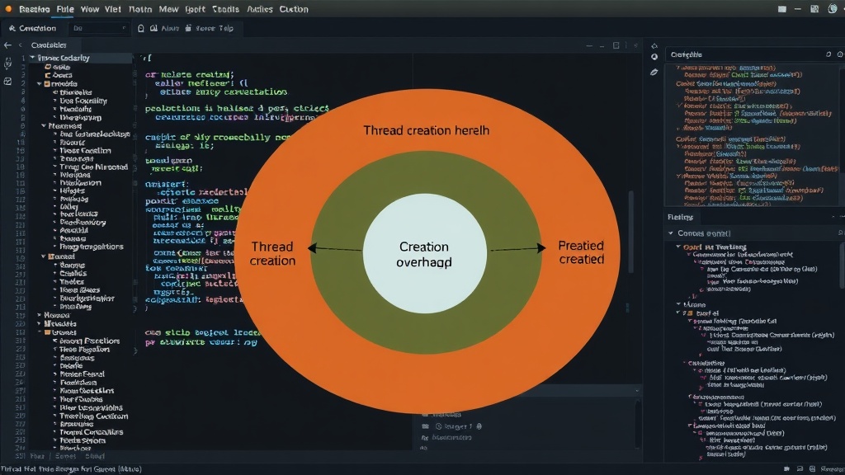
Task: Click the Thread creation label in the diagram
Action: pyautogui.click(x=272, y=254)
